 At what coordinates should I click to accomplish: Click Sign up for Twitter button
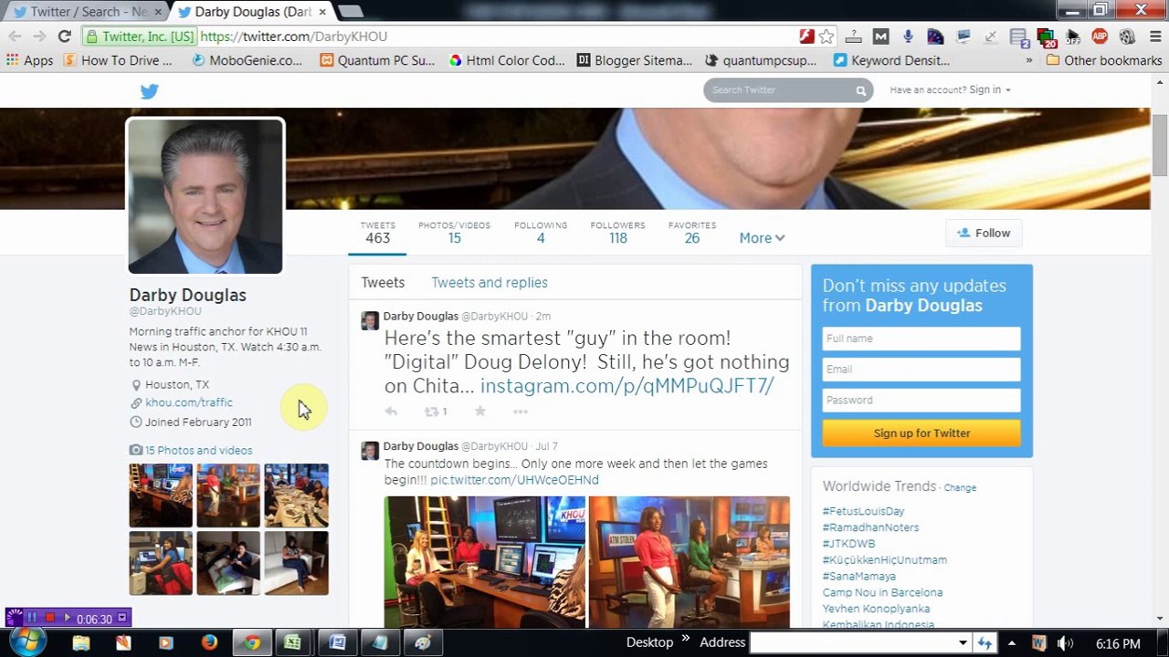(x=922, y=433)
